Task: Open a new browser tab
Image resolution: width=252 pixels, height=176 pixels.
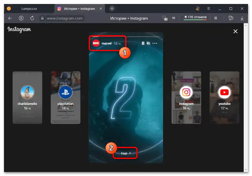Action: [x=112, y=9]
